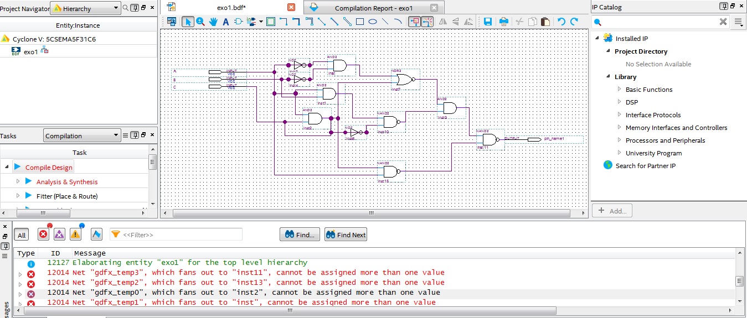The image size is (747, 318).
Task: Toggle the warning messages filter
Action: click(x=75, y=234)
